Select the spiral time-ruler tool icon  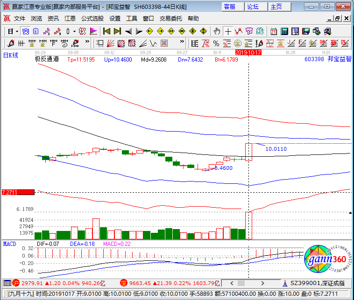(x=64, y=43)
